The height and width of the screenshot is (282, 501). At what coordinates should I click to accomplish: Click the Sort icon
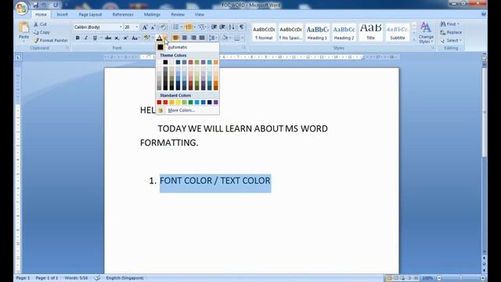click(x=232, y=27)
